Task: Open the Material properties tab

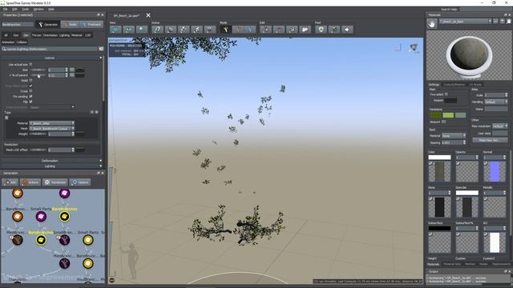Action: [x=77, y=35]
